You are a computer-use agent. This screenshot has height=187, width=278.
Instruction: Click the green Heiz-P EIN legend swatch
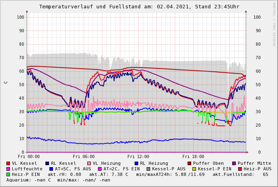click(8, 174)
